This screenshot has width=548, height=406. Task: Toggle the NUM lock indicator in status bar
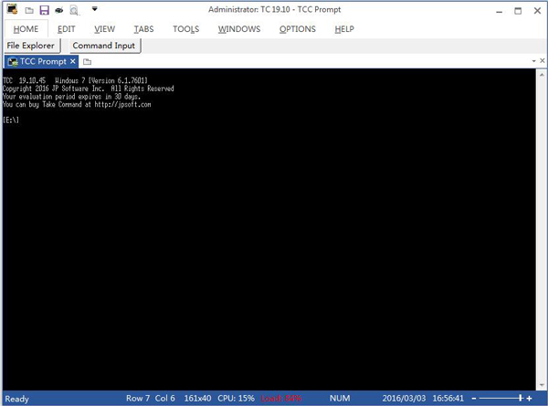click(340, 399)
